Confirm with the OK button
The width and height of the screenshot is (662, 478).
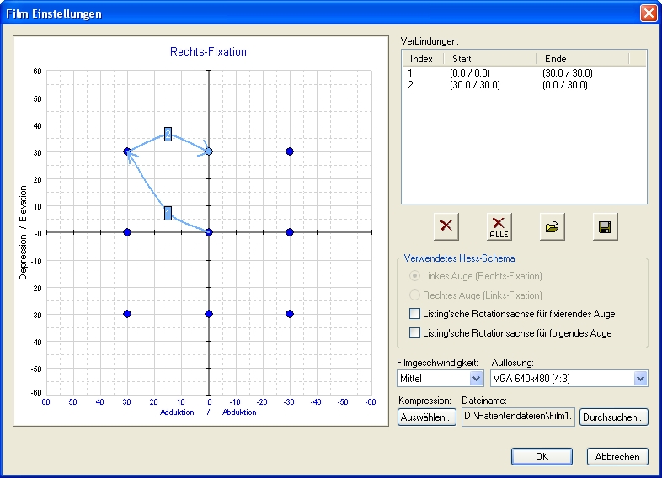point(542,456)
